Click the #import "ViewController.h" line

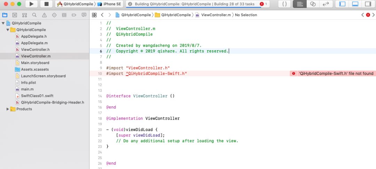138,68
